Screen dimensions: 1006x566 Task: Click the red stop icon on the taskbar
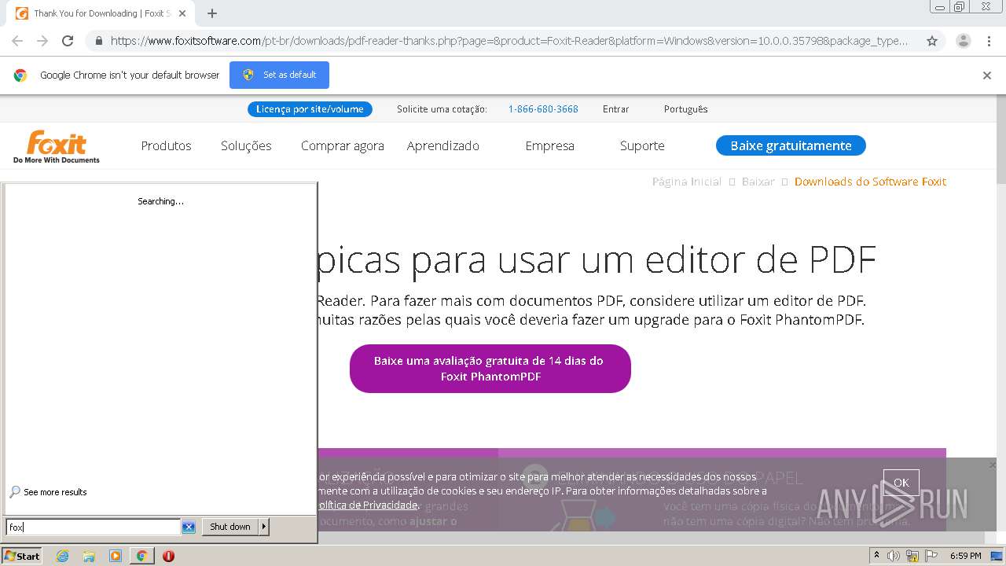point(168,556)
